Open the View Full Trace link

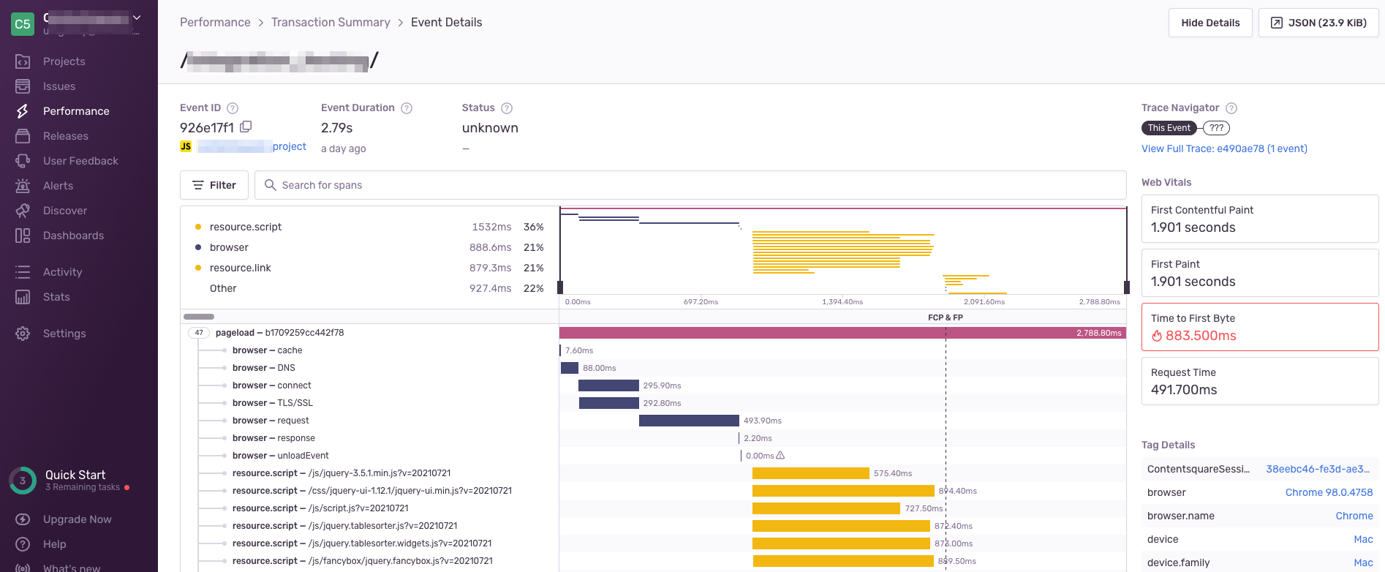pos(1224,148)
